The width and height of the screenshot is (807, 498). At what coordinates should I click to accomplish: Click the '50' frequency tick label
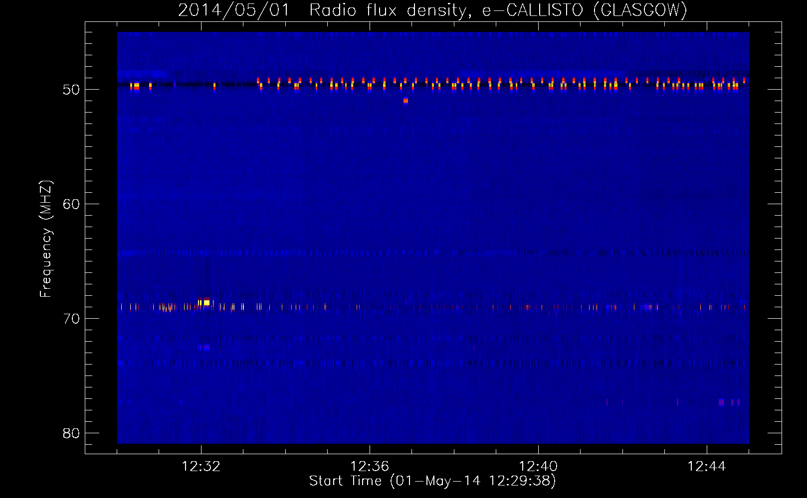click(71, 90)
